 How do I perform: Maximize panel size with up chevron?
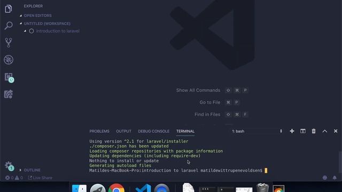(324, 131)
